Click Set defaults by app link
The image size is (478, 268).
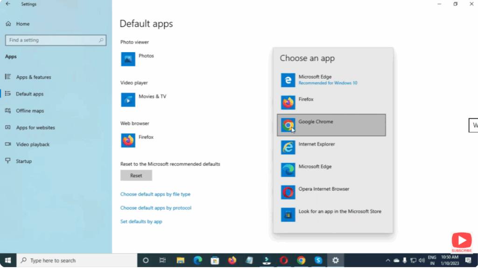[x=141, y=221]
